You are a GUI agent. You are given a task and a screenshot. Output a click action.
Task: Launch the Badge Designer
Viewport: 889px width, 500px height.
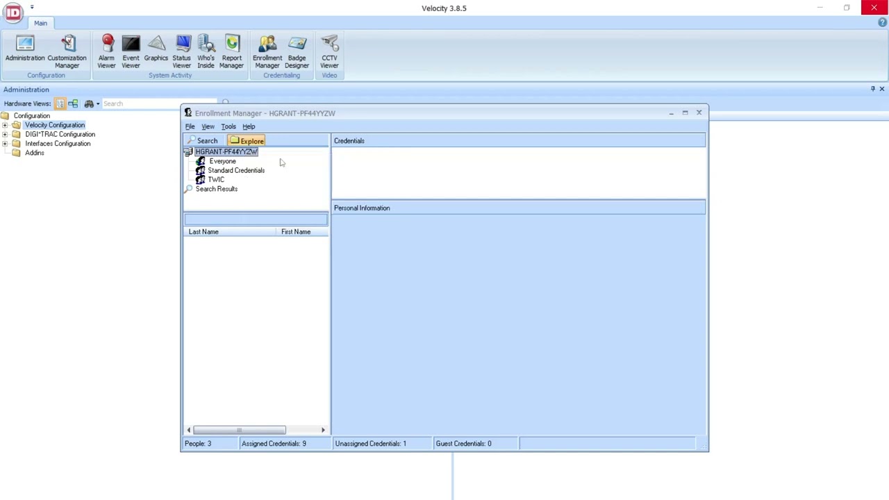click(297, 51)
